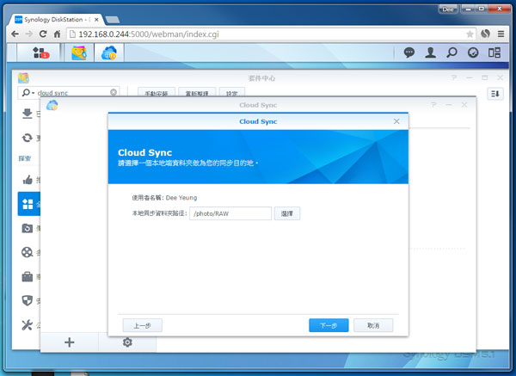Click the 下一步 next button
The height and width of the screenshot is (376, 516).
(x=329, y=325)
